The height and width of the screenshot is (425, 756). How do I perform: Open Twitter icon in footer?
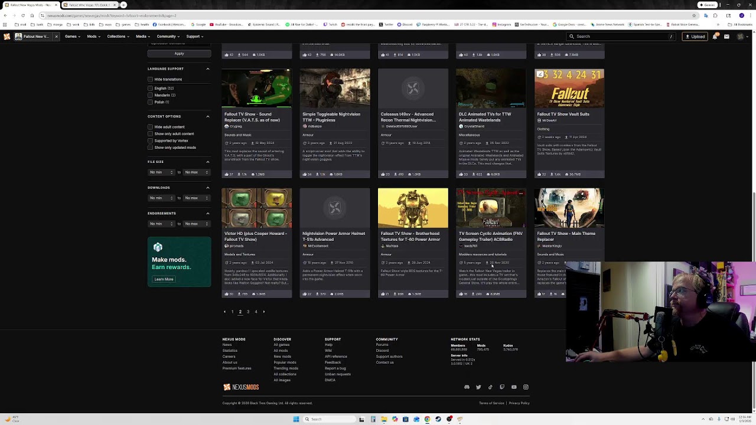tap(478, 387)
